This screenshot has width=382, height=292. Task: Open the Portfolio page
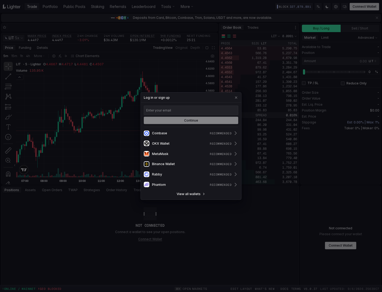pyautogui.click(x=50, y=7)
